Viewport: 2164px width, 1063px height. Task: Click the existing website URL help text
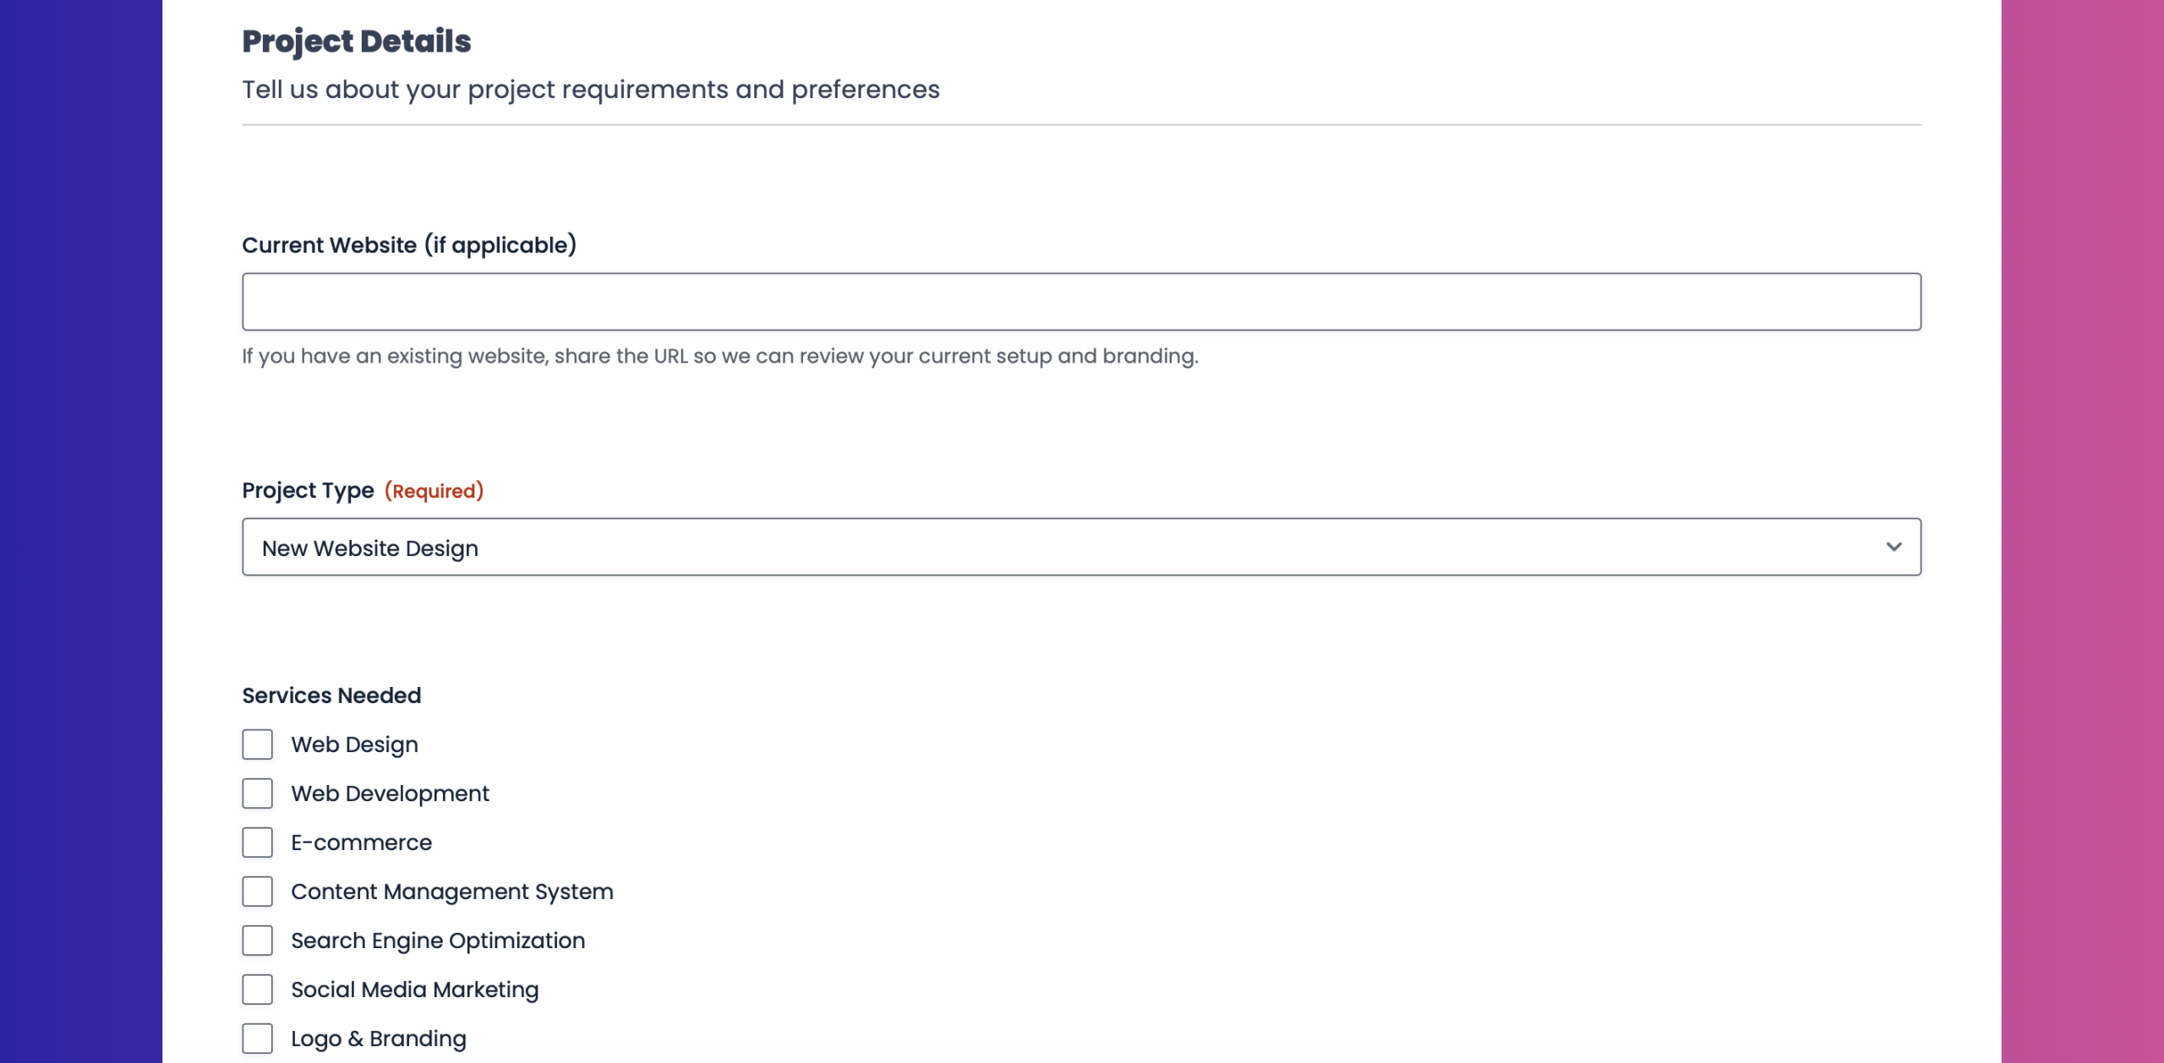coord(719,356)
